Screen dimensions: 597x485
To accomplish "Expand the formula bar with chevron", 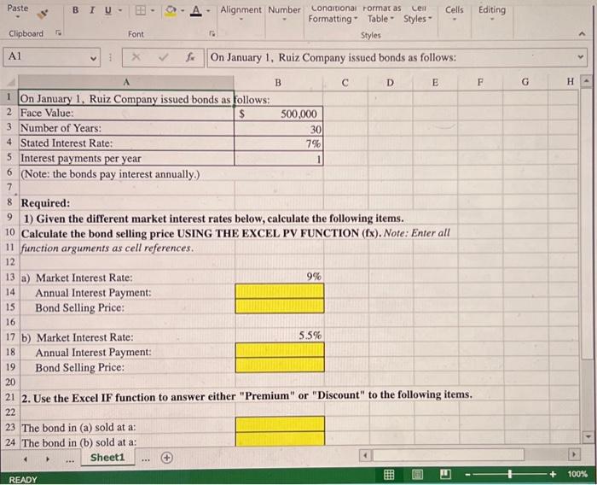I will click(x=580, y=57).
